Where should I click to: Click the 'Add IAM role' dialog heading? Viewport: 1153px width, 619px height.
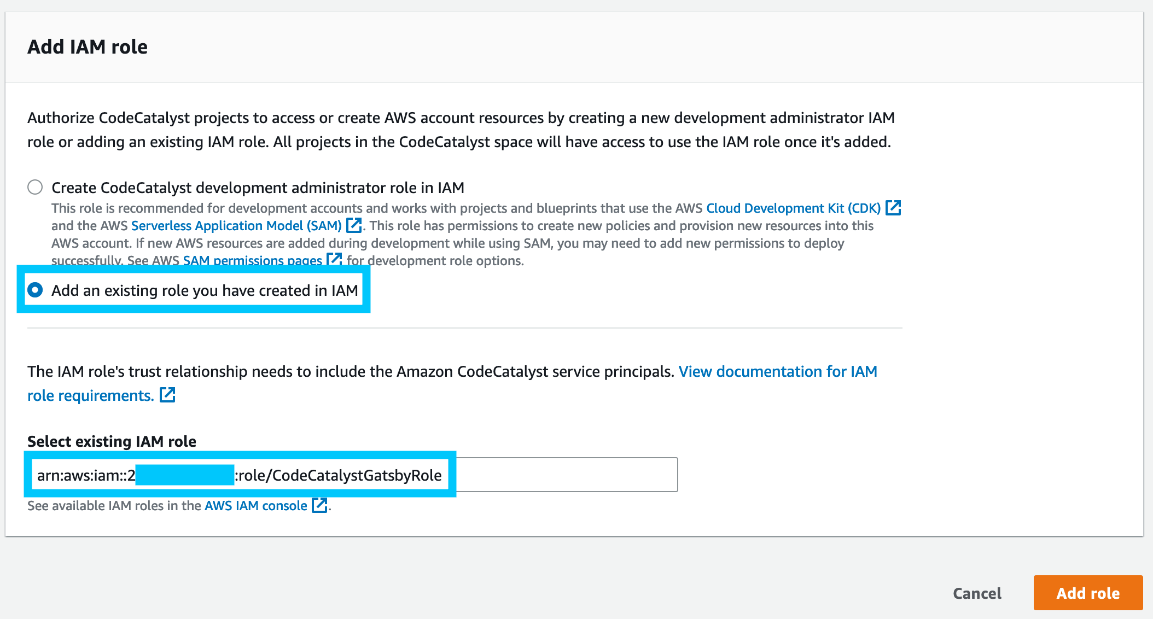pos(88,47)
